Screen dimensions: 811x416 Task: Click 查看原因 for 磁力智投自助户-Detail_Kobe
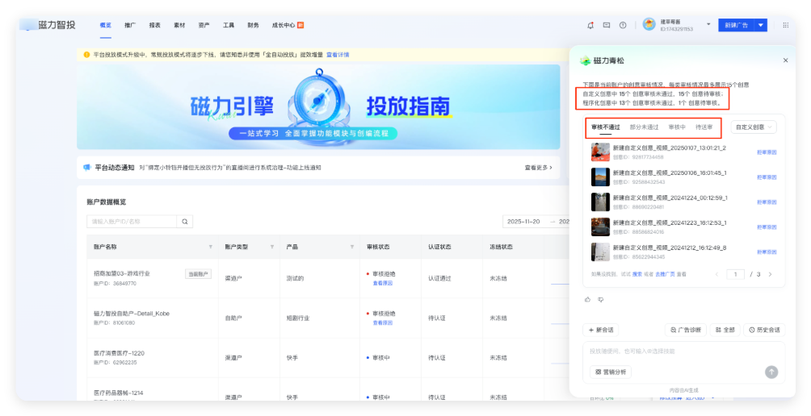pos(383,322)
